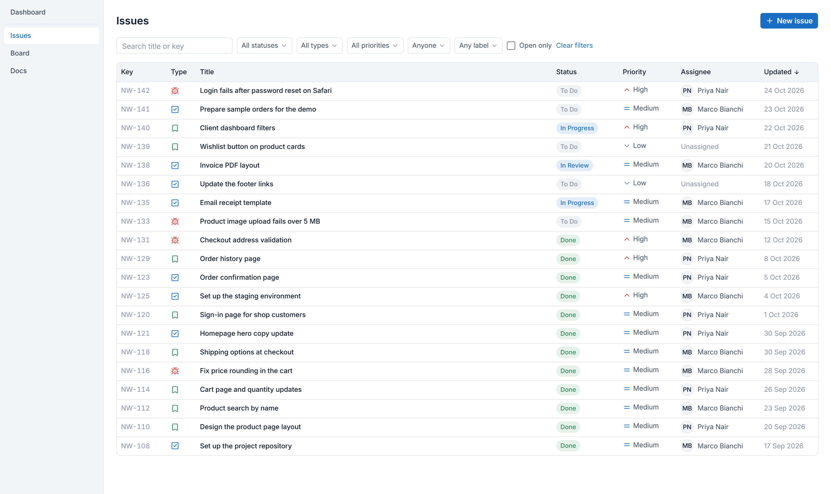831x494 pixels.
Task: Click the sort arrow next to Updated
Action: (x=797, y=72)
